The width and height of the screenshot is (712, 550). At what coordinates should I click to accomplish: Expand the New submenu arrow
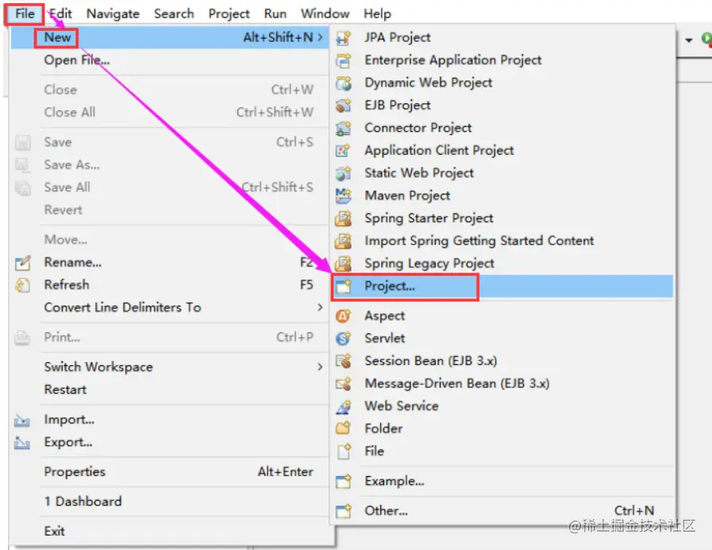320,37
